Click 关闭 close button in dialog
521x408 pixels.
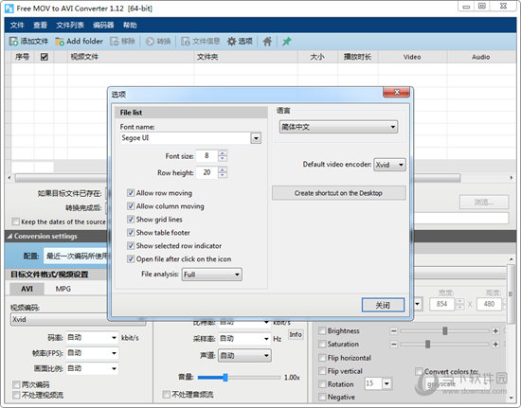(383, 305)
